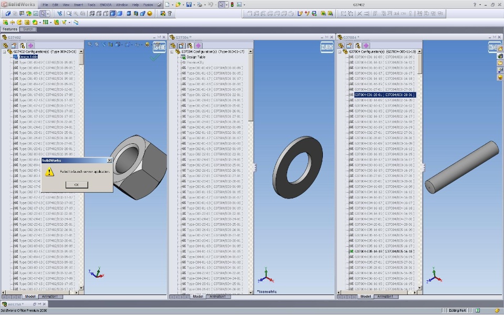Open dropdown arrow next to Options icon
This screenshot has height=315, width=504.
[x=244, y=5]
